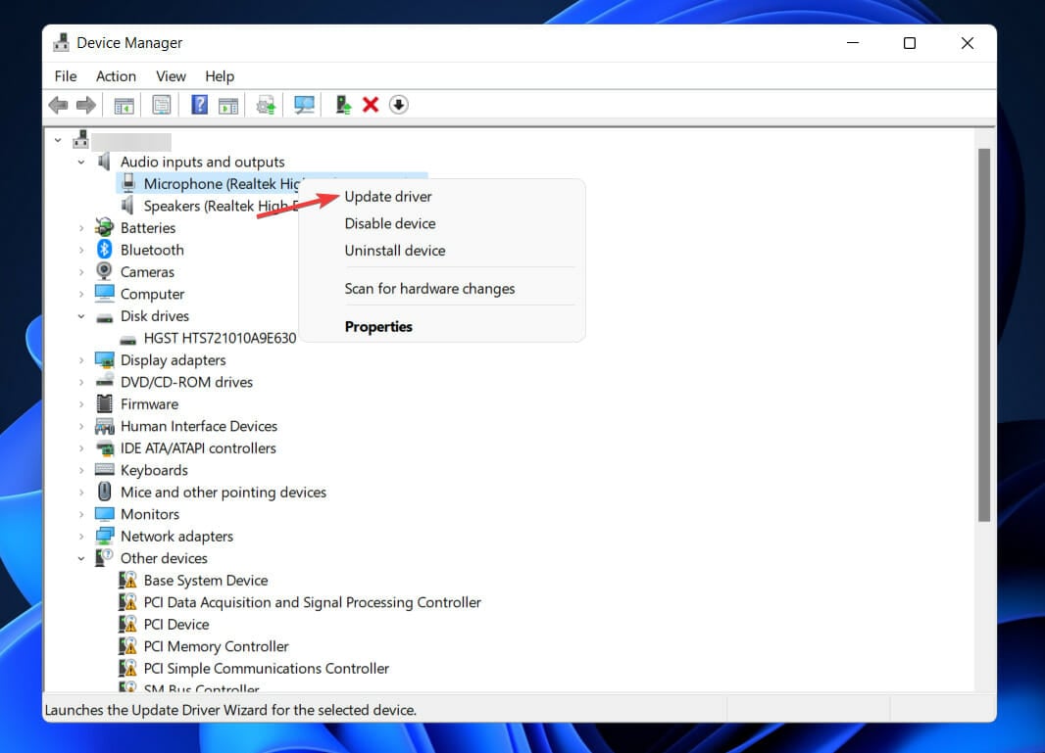Screen dimensions: 1045x753
Task: Click the Network adapters icon
Action: tap(105, 536)
